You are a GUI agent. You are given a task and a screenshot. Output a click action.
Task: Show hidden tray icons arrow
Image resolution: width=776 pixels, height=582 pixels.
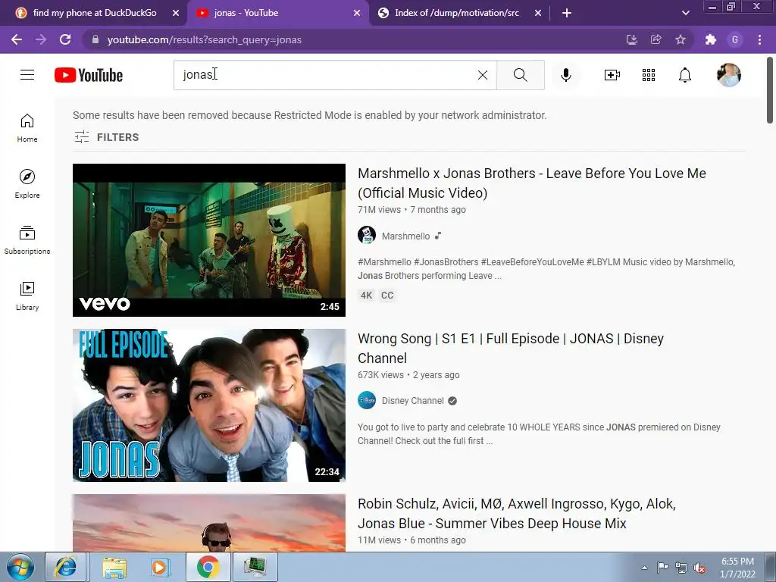coord(644,568)
